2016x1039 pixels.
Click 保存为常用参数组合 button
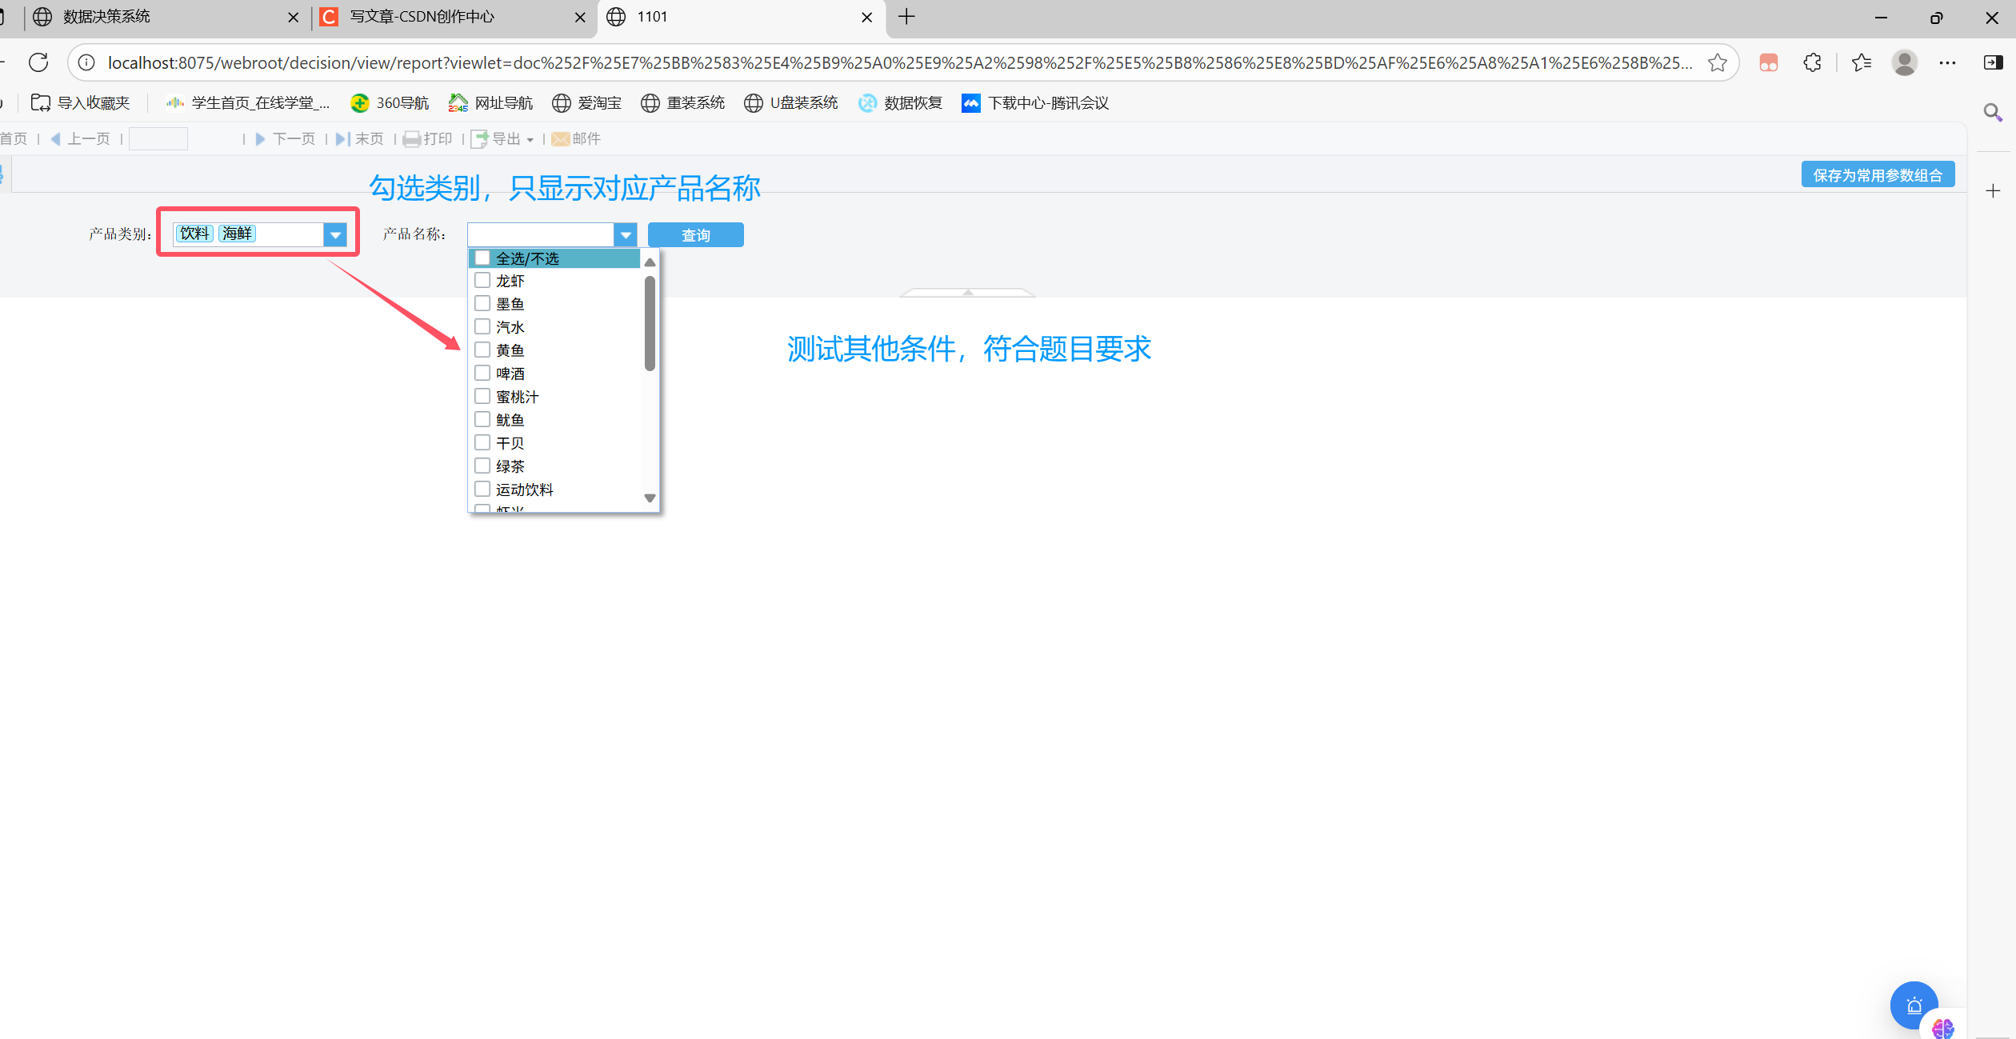1877,175
